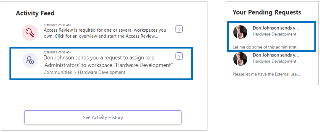Click the See Activity History button
320x132 pixels.
click(x=103, y=117)
